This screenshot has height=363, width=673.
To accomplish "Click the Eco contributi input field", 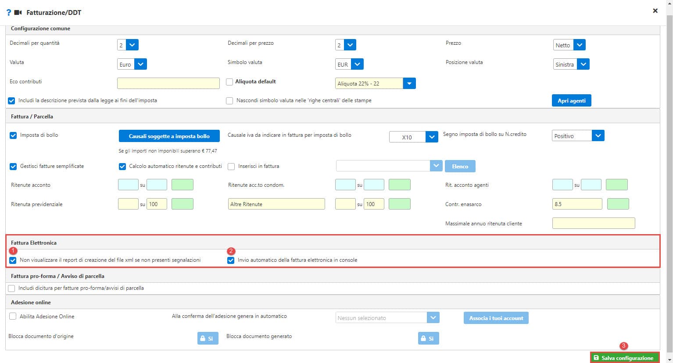I will click(168, 83).
